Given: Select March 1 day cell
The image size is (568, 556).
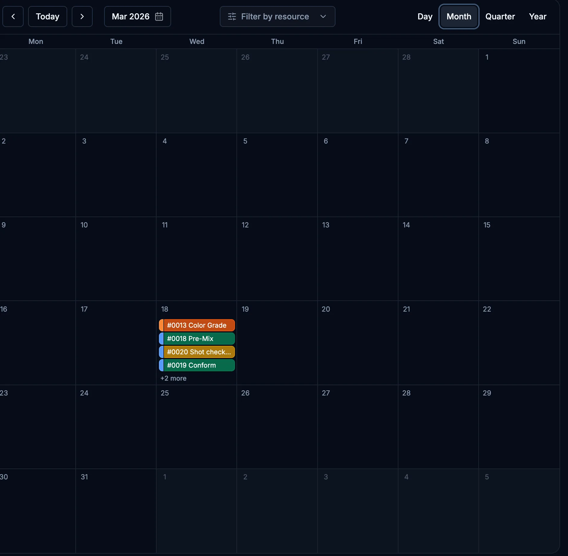Looking at the screenshot, I should tap(519, 91).
